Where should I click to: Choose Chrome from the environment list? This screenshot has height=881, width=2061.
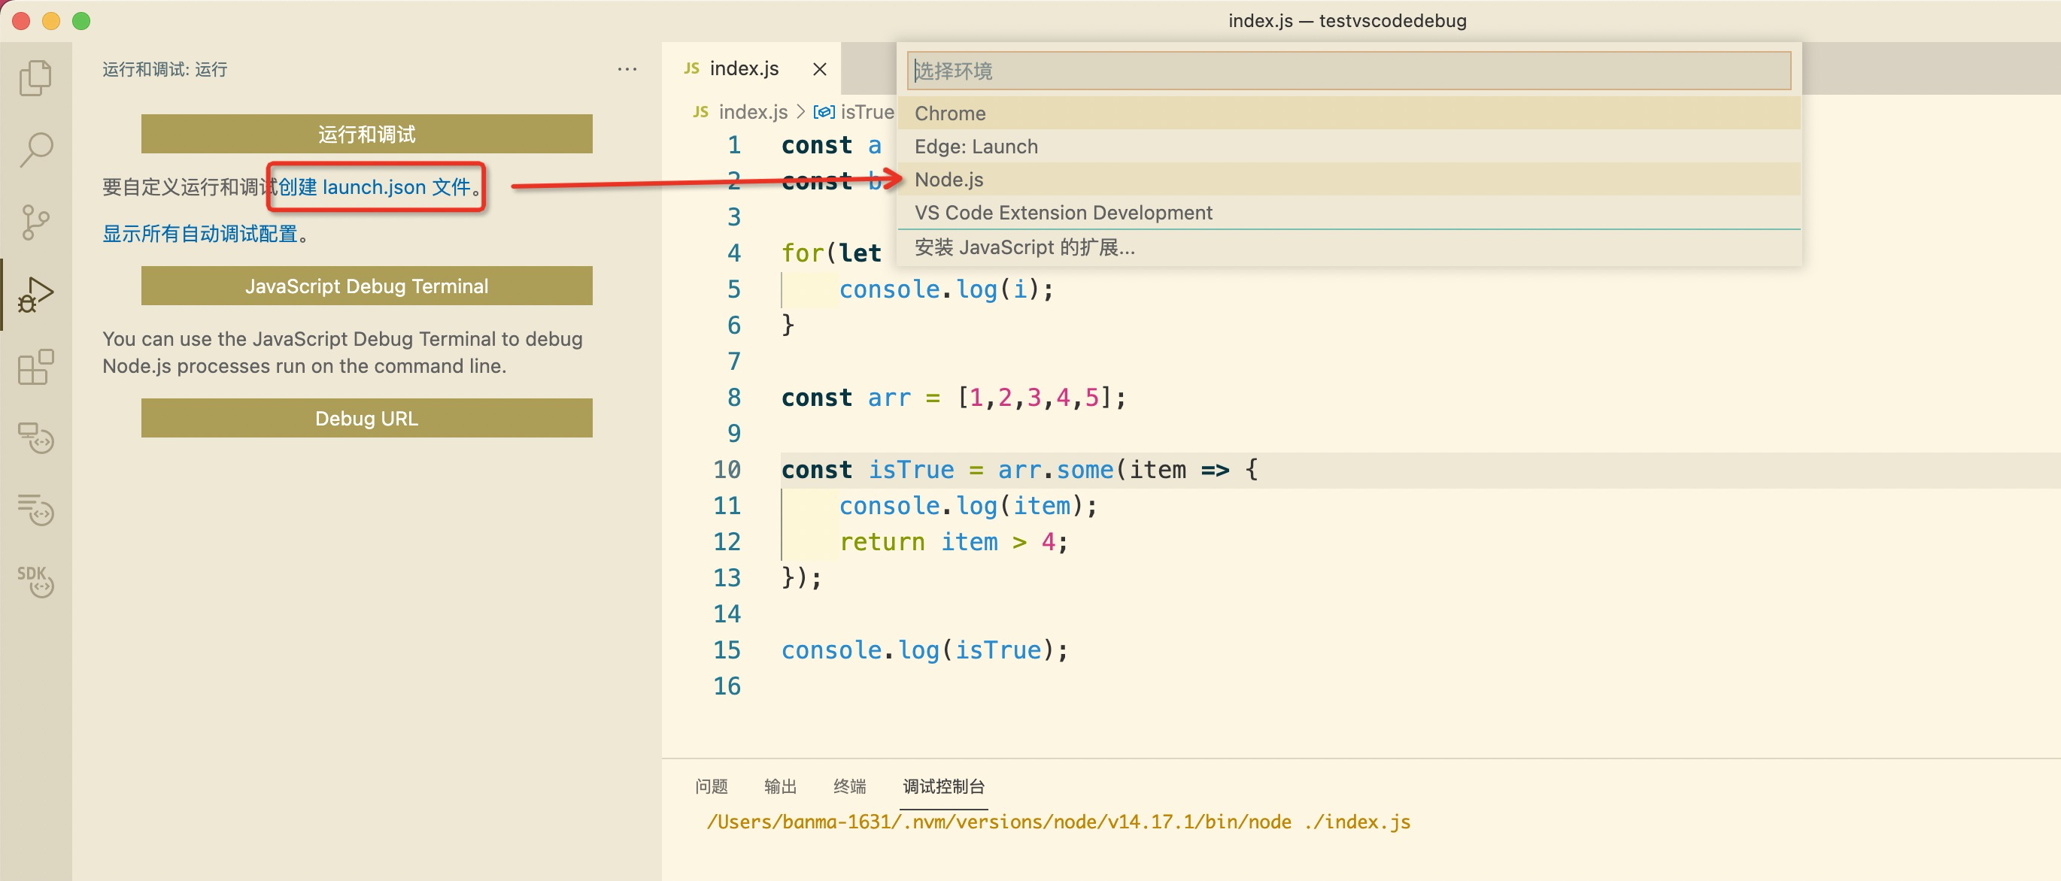point(1348,114)
